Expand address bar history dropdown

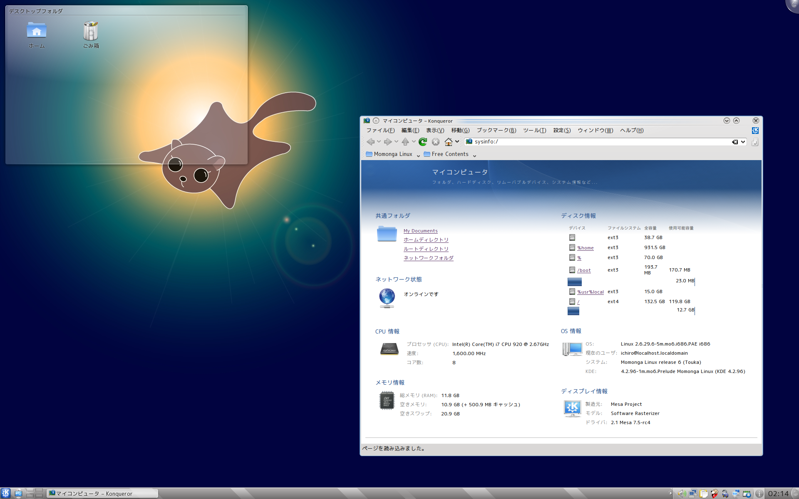coord(743,142)
